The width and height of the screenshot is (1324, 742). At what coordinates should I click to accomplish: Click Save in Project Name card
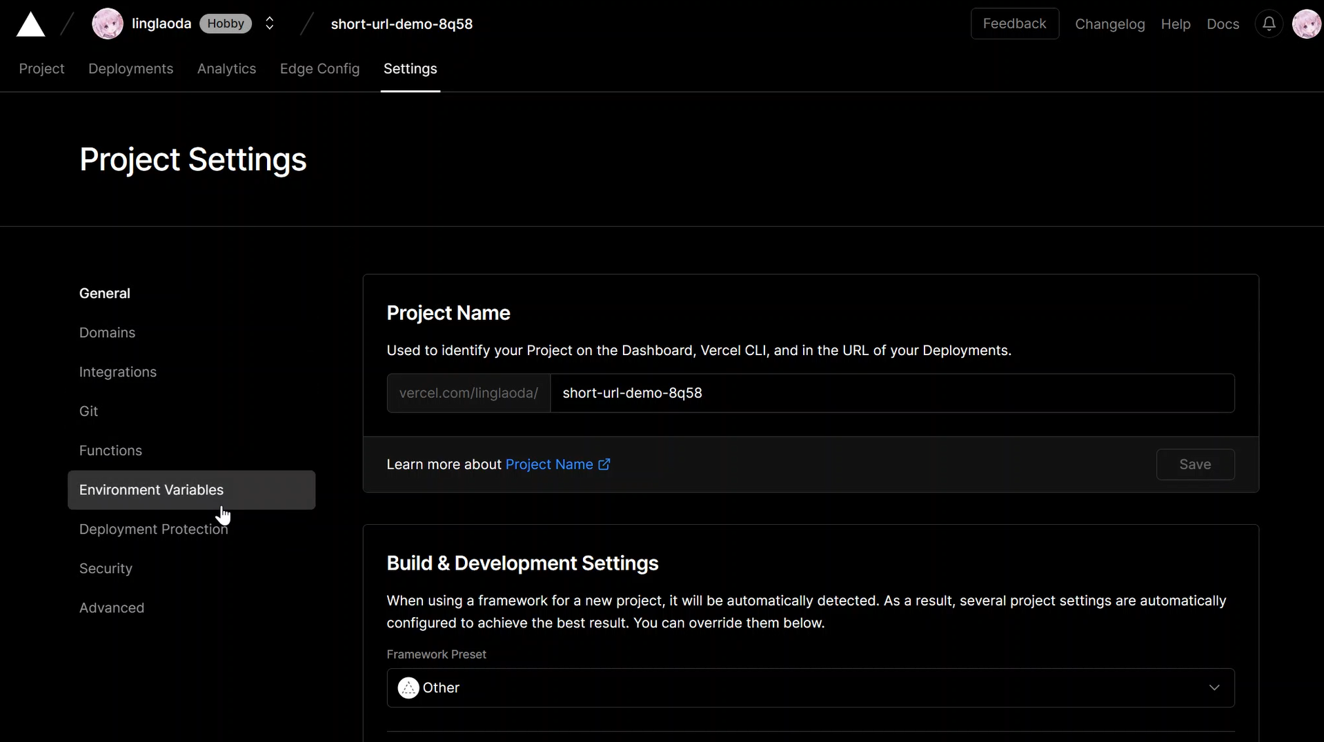tap(1195, 465)
